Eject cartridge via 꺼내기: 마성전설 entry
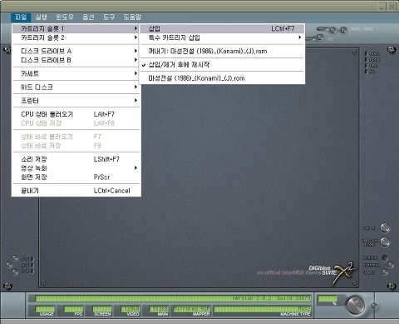This screenshot has width=399, height=324. (222, 51)
